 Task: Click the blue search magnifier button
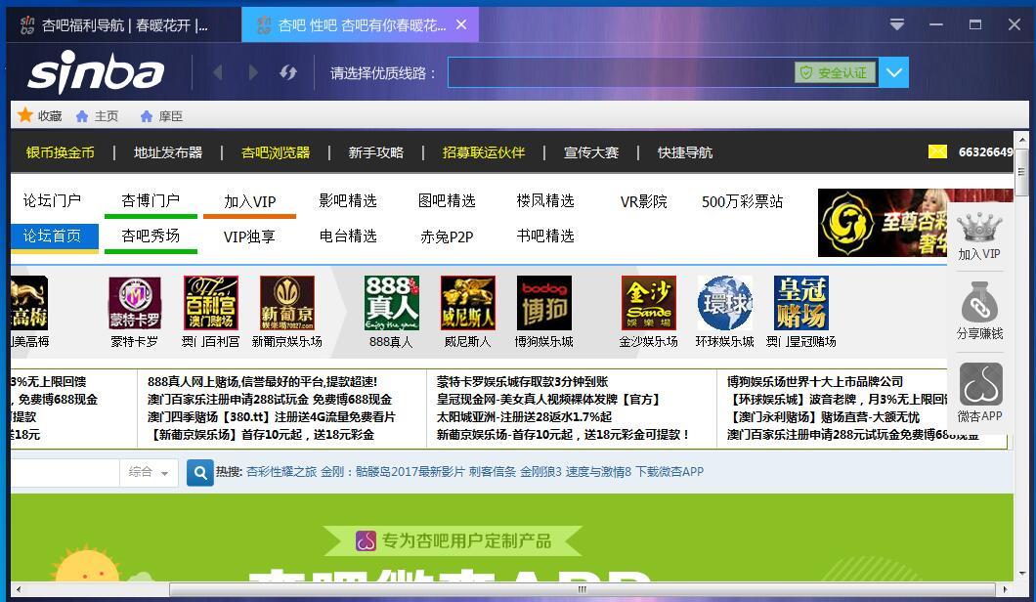[200, 472]
